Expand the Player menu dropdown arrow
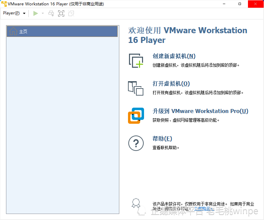 tap(24, 13)
